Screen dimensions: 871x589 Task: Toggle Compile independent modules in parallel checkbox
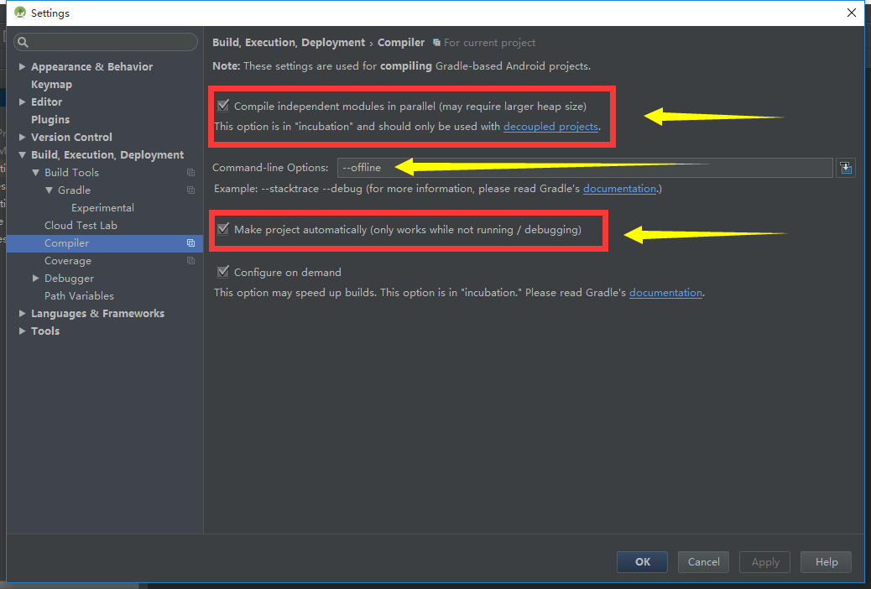point(223,106)
